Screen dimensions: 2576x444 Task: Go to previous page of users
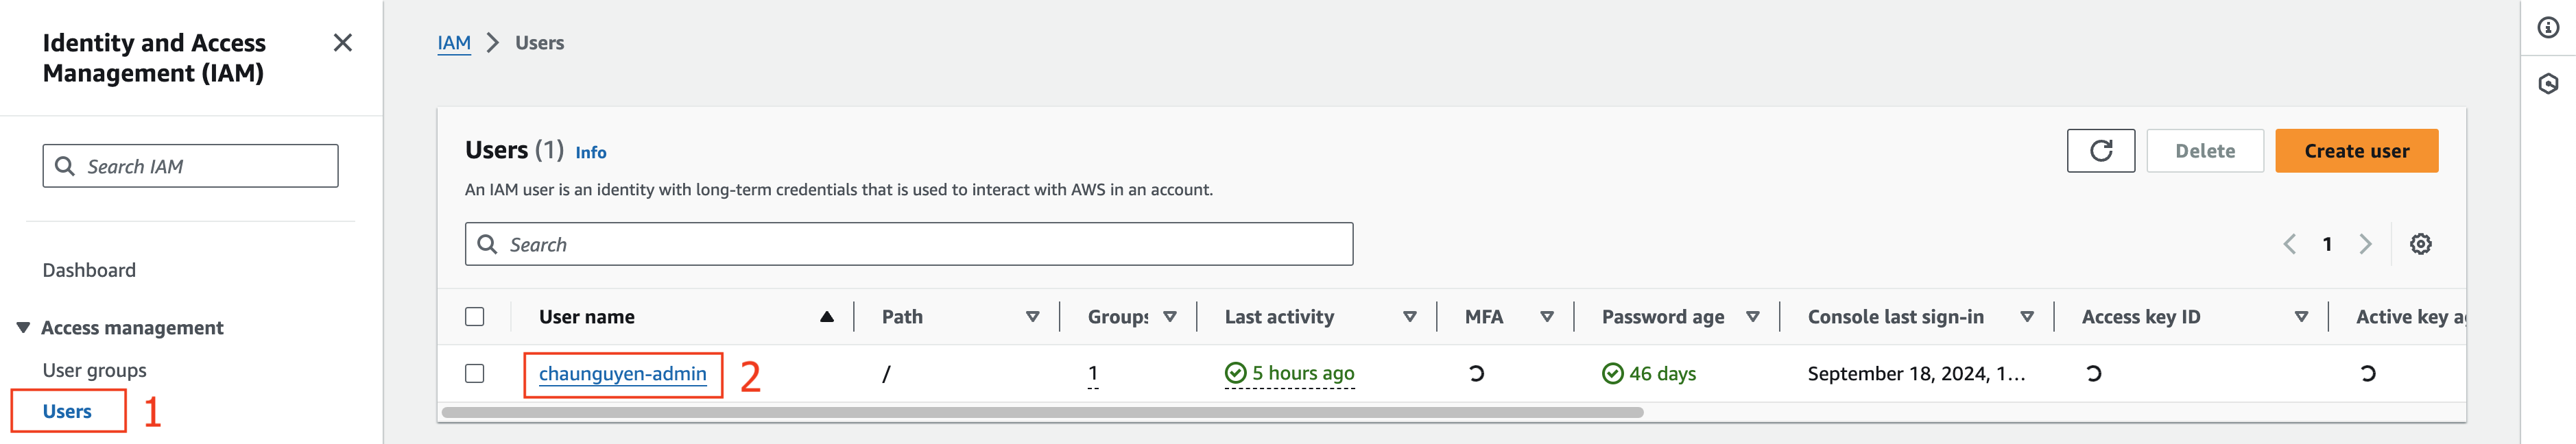point(2289,244)
